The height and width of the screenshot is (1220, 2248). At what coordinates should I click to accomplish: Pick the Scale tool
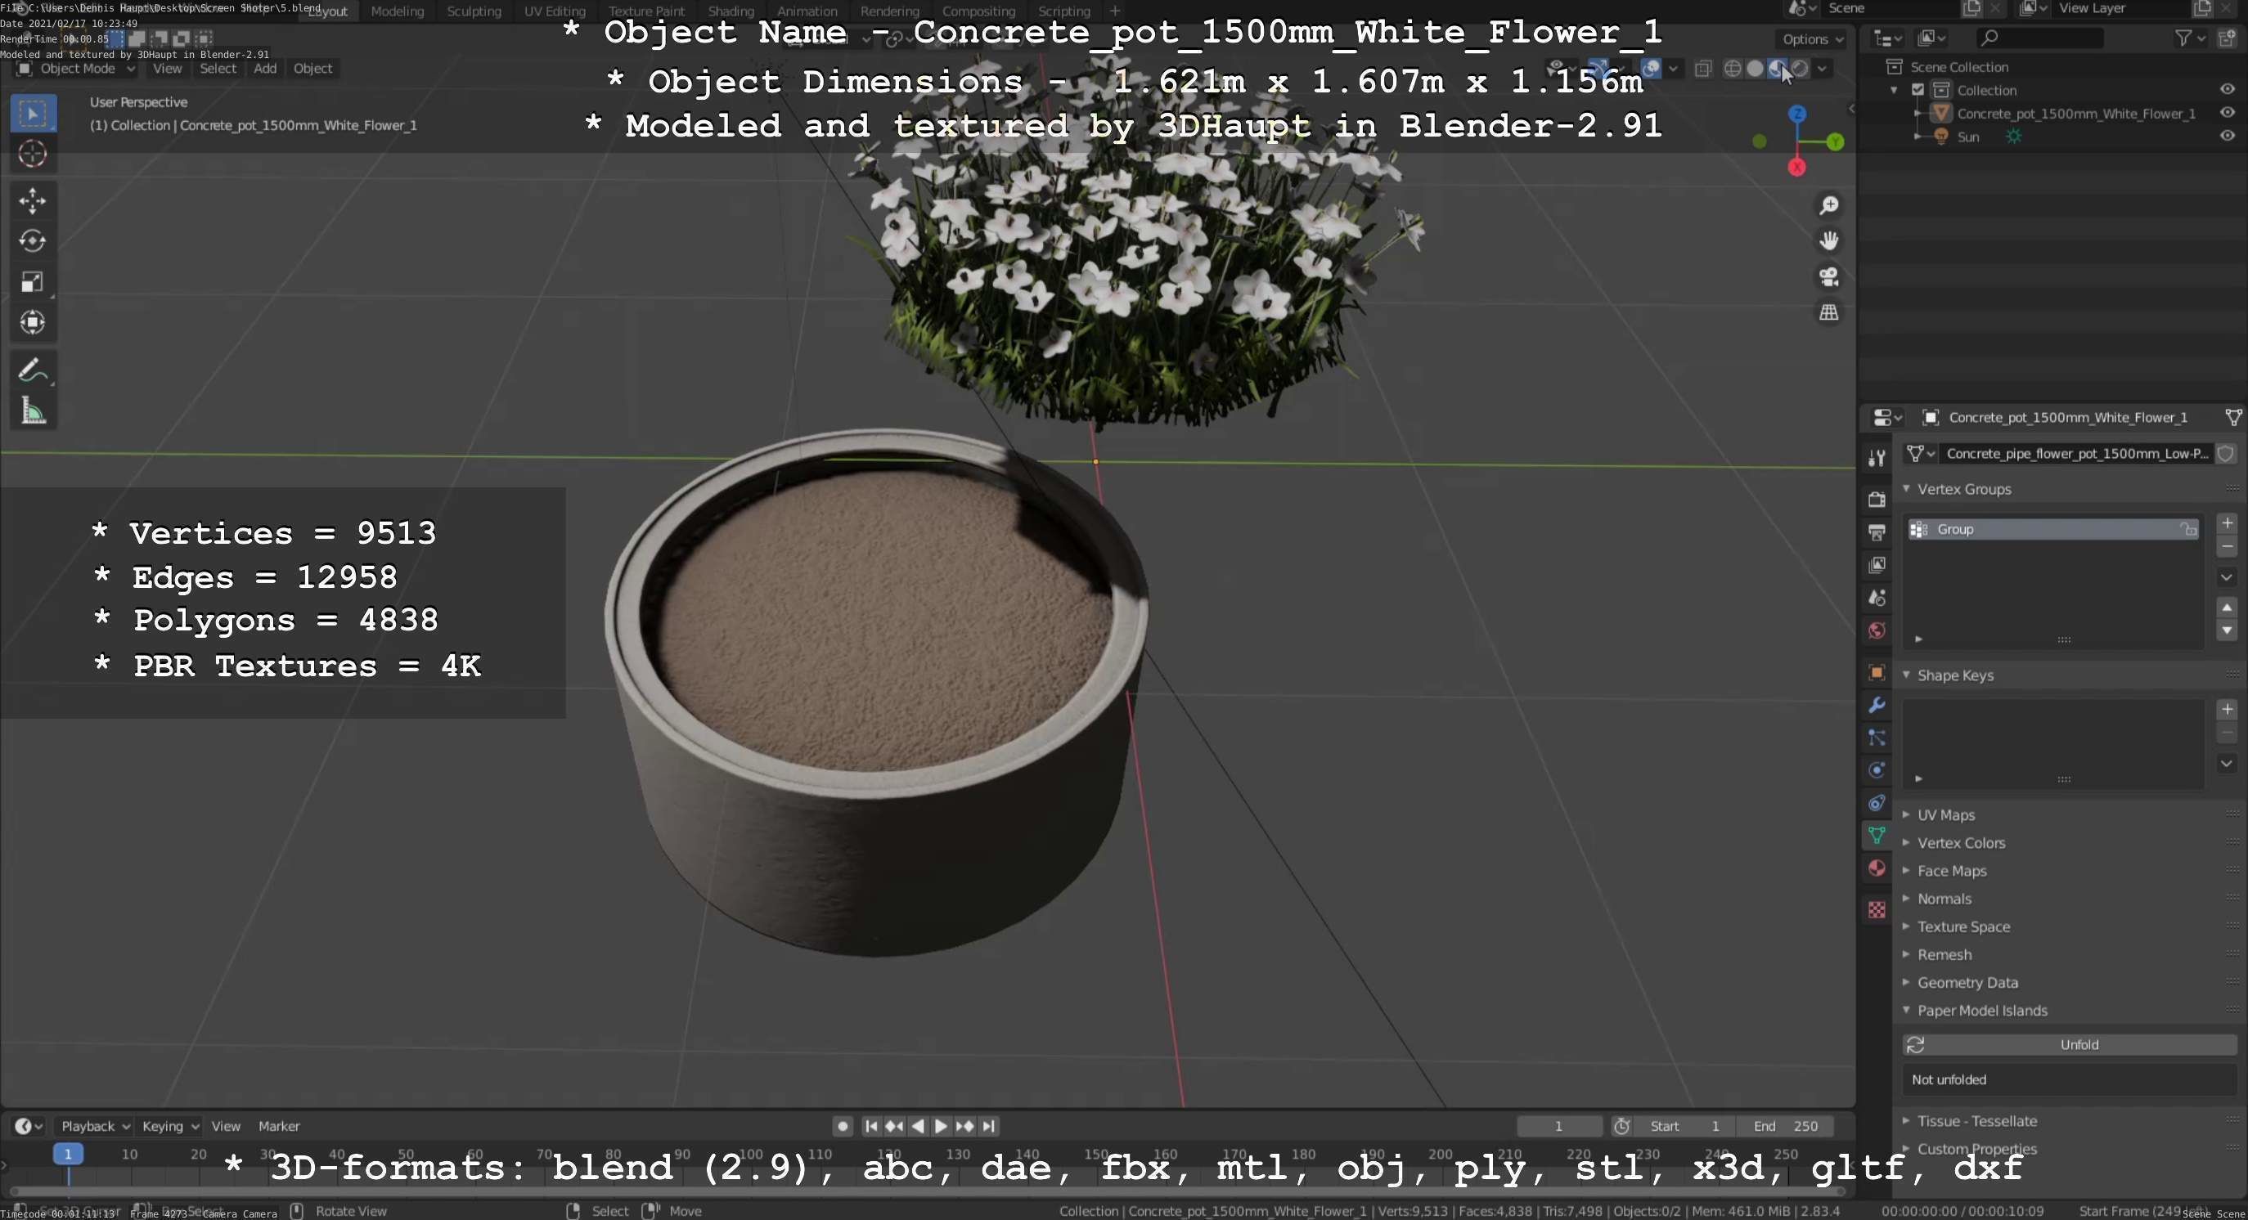click(34, 281)
